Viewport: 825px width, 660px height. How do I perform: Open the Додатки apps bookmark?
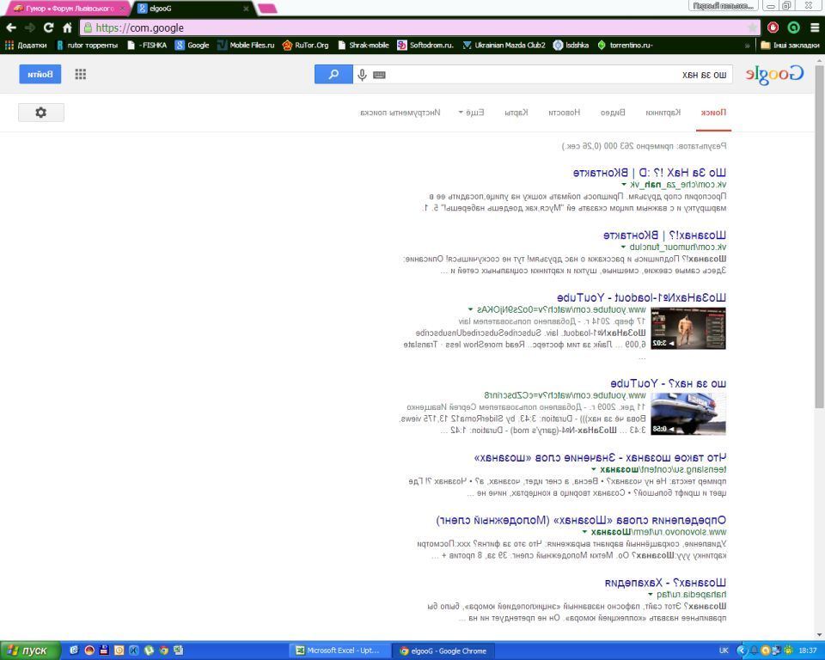coord(26,46)
